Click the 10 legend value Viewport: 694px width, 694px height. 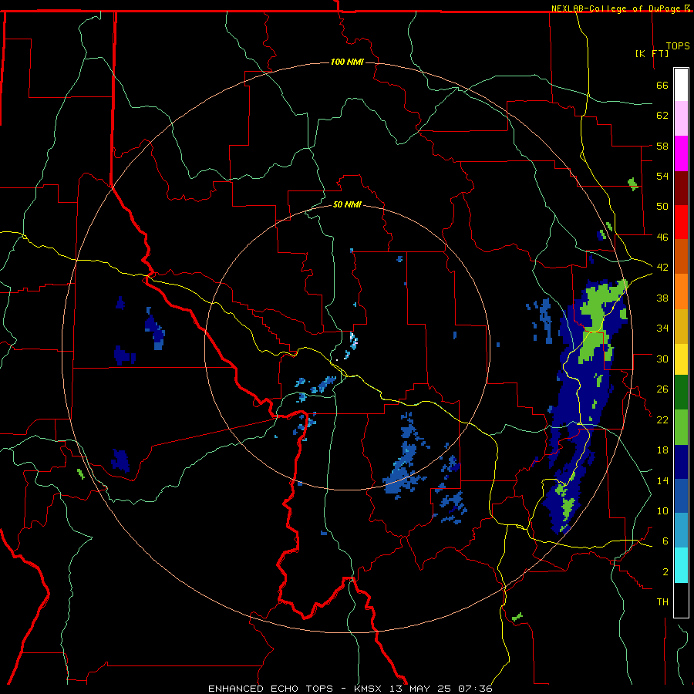click(x=662, y=510)
